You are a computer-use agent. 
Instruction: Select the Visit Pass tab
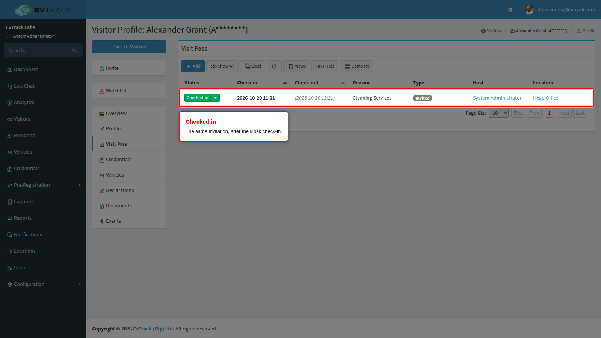[x=129, y=144]
